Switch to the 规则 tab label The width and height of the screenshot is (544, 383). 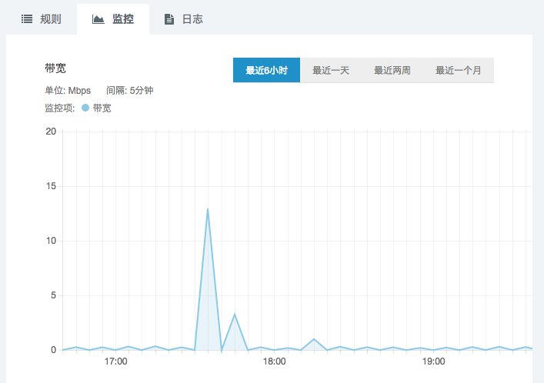(51, 19)
